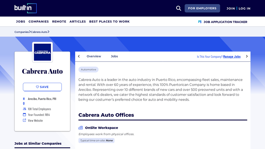Click the Job Application Tracker icon
The width and height of the screenshot is (265, 149).
pyautogui.click(x=200, y=22)
